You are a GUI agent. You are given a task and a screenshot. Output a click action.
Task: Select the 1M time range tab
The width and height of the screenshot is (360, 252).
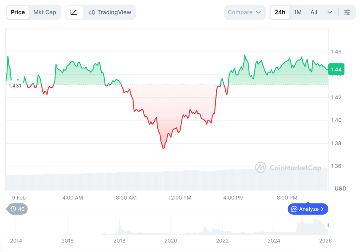tap(297, 12)
